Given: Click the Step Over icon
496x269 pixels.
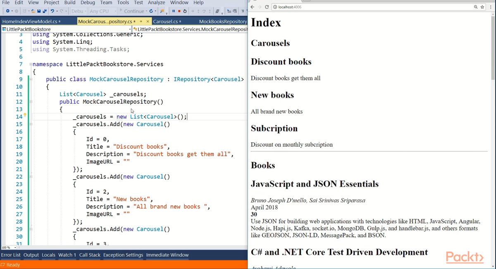Looking at the screenshot, I should 204,11.
